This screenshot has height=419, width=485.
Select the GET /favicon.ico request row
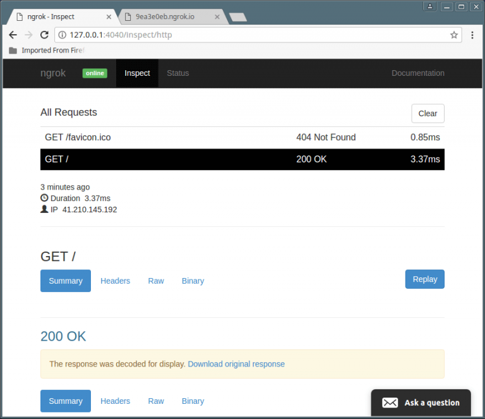[x=242, y=137]
